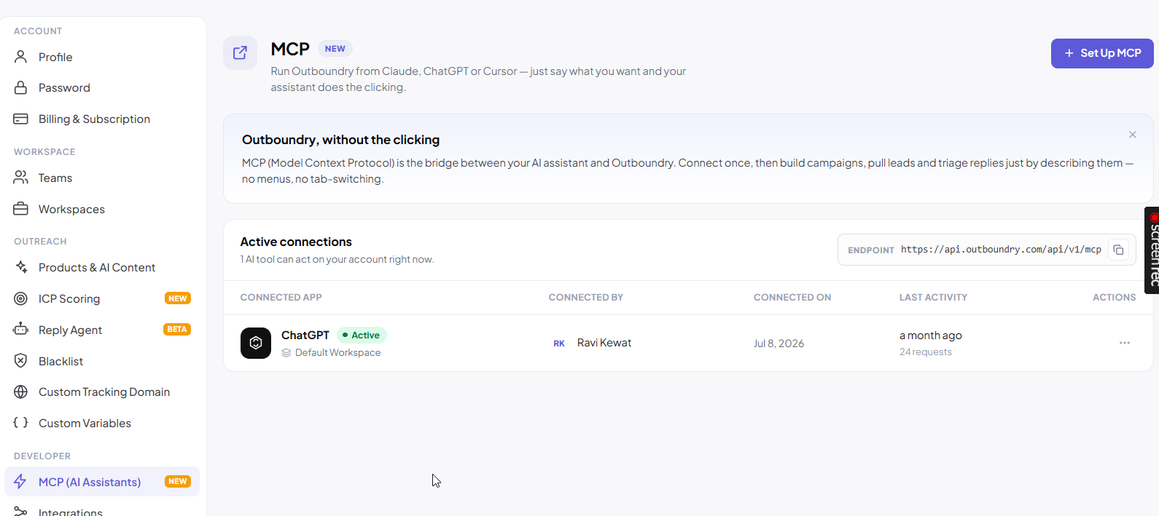Click the RK avatar initials
This screenshot has width=1159, height=516.
[x=559, y=344]
